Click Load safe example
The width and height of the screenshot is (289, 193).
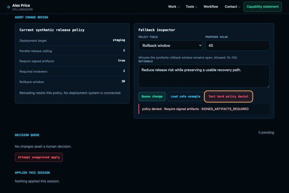coord(185,96)
